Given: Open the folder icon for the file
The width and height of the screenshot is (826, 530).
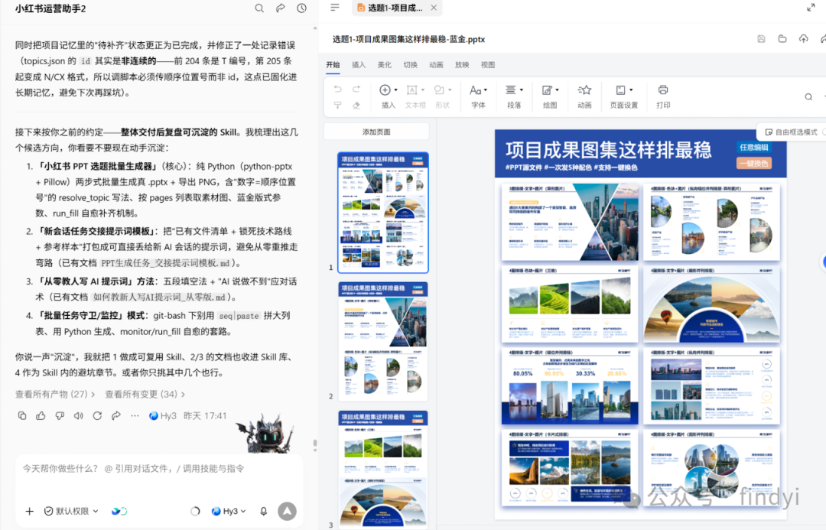Looking at the screenshot, I should pyautogui.click(x=782, y=39).
